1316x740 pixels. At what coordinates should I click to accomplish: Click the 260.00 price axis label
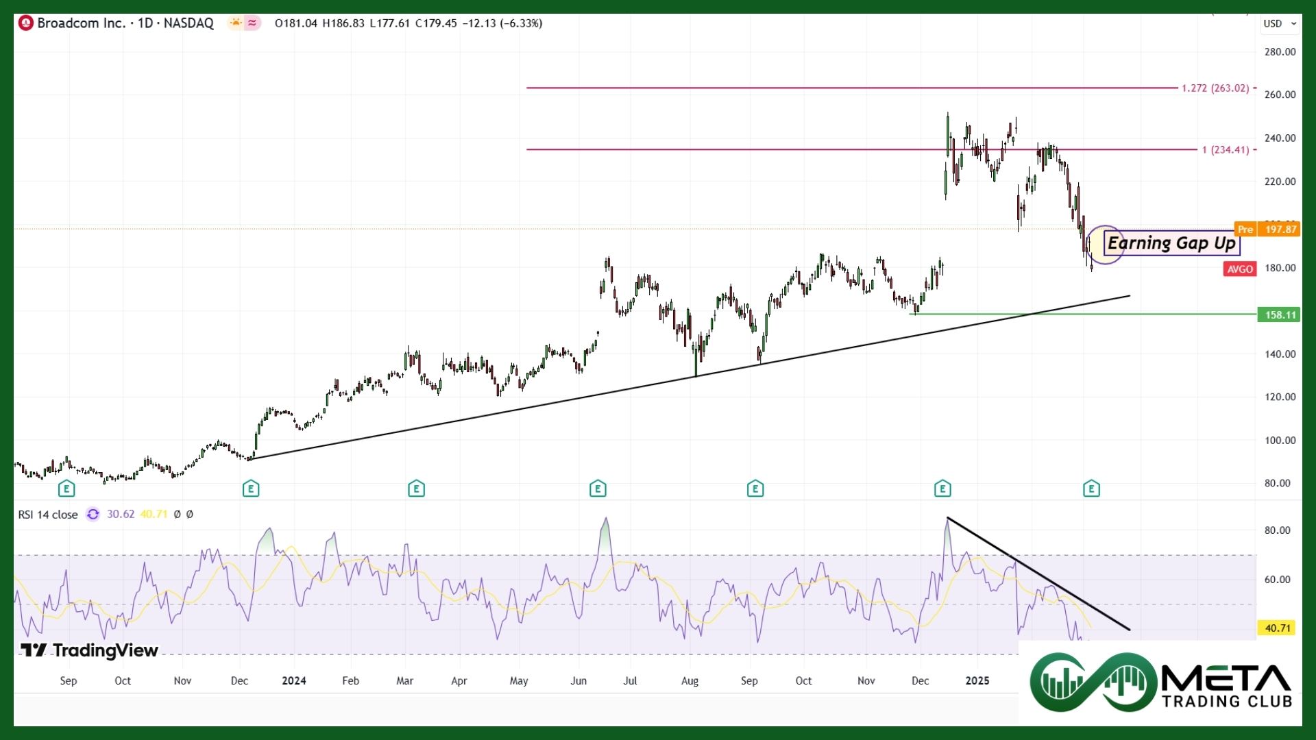(1280, 95)
